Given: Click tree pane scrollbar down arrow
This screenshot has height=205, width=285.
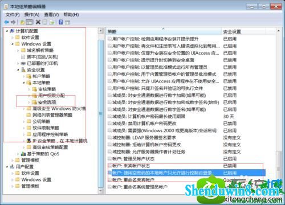Looking at the screenshot, I should pos(101,191).
